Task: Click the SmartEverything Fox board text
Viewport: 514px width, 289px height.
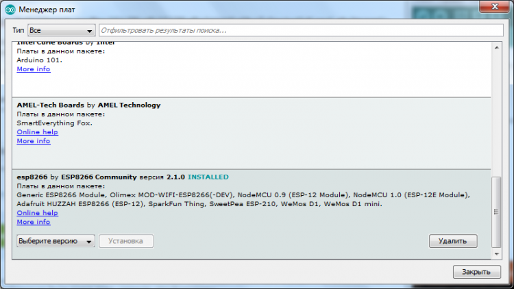Action: [54, 123]
